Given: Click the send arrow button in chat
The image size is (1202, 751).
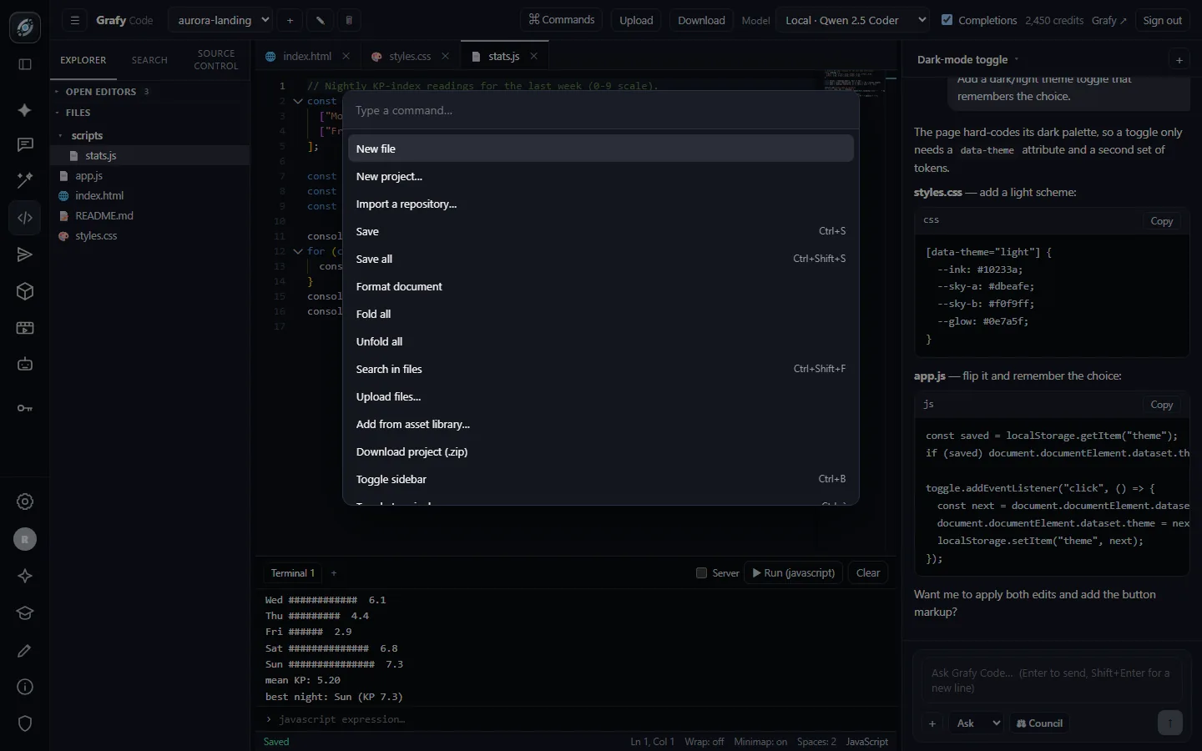Looking at the screenshot, I should click(x=1170, y=723).
